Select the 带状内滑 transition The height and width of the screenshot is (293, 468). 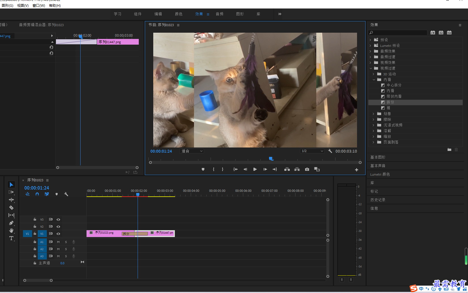pos(394,97)
